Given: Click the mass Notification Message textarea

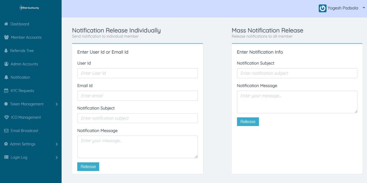Looking at the screenshot, I should click(297, 102).
